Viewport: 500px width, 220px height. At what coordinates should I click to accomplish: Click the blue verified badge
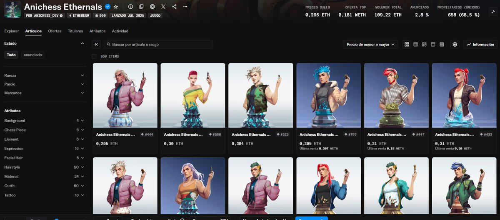click(107, 7)
